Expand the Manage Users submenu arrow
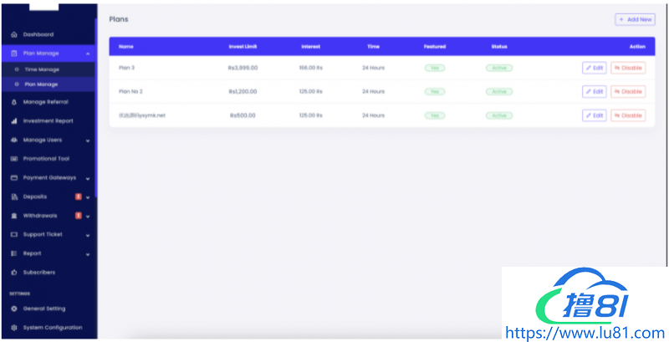This screenshot has height=342, width=669. coord(88,140)
